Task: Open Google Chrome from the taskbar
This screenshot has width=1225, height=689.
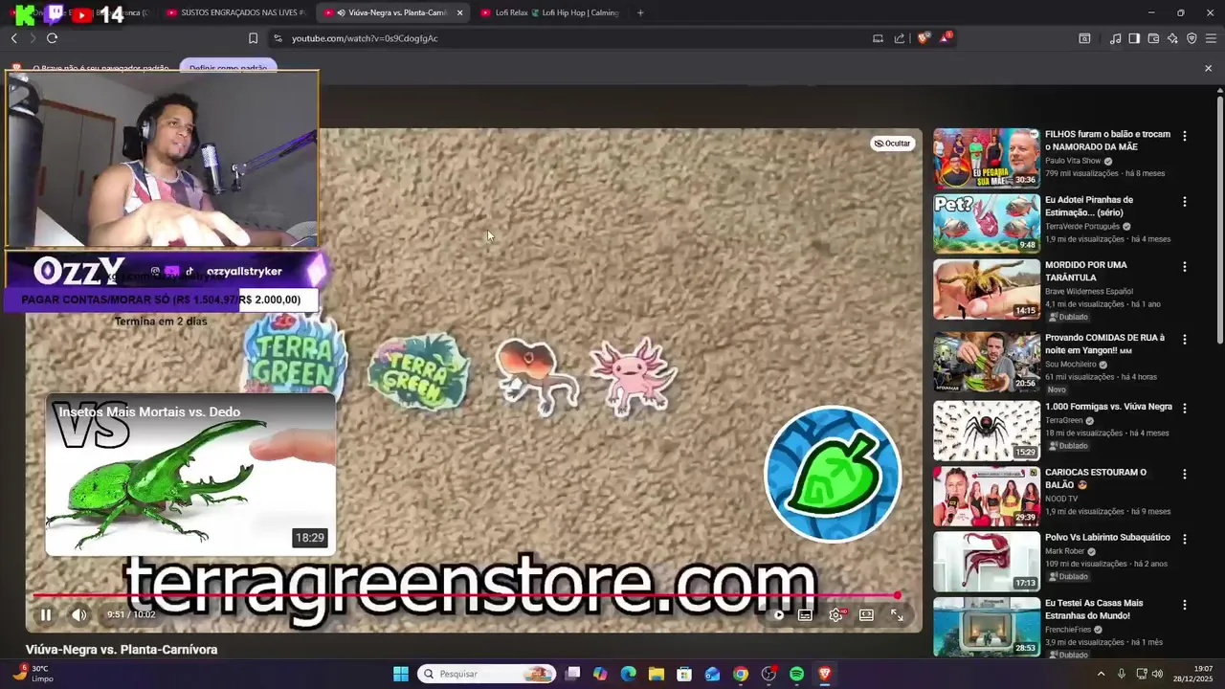Action: pyautogui.click(x=741, y=674)
